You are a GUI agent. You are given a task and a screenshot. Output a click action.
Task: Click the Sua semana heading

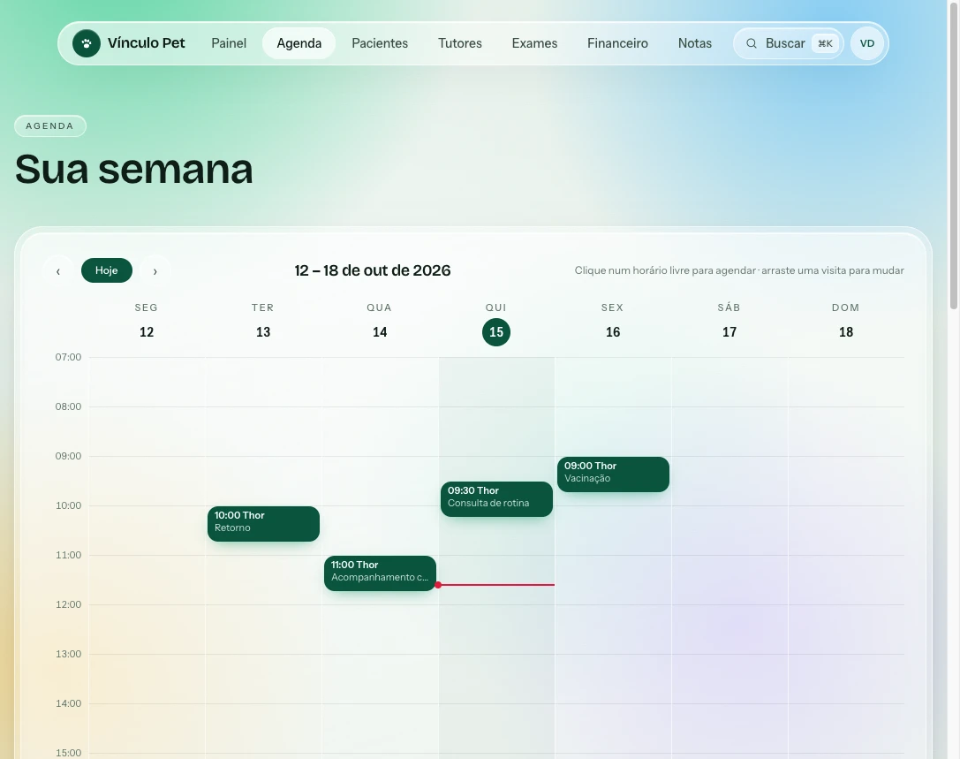(133, 169)
